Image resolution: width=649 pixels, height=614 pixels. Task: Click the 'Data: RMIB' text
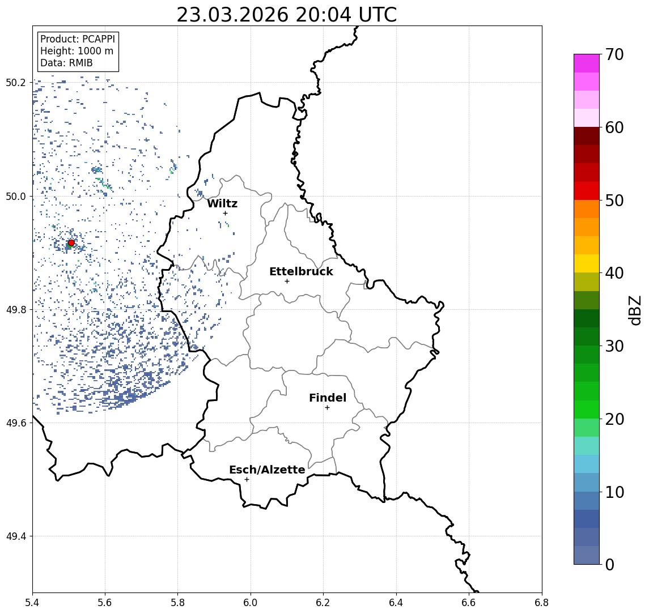(x=66, y=63)
